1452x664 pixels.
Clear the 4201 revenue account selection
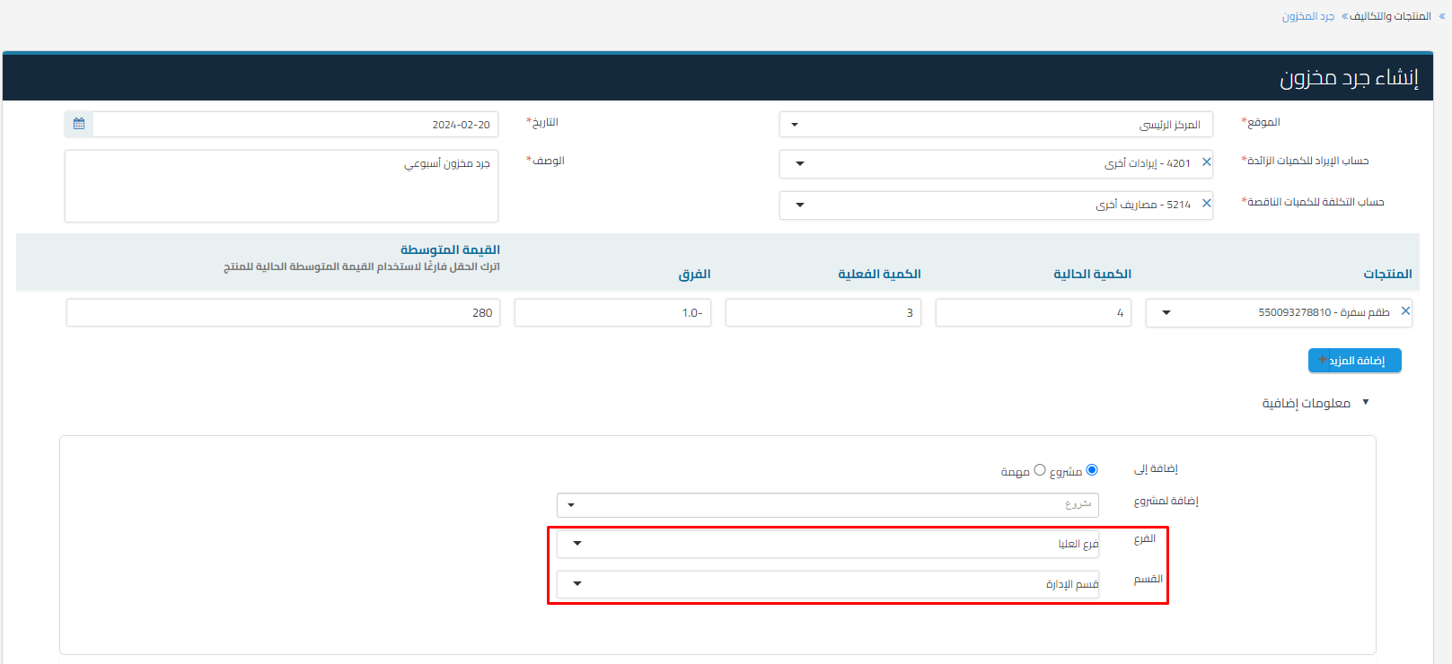[1206, 162]
